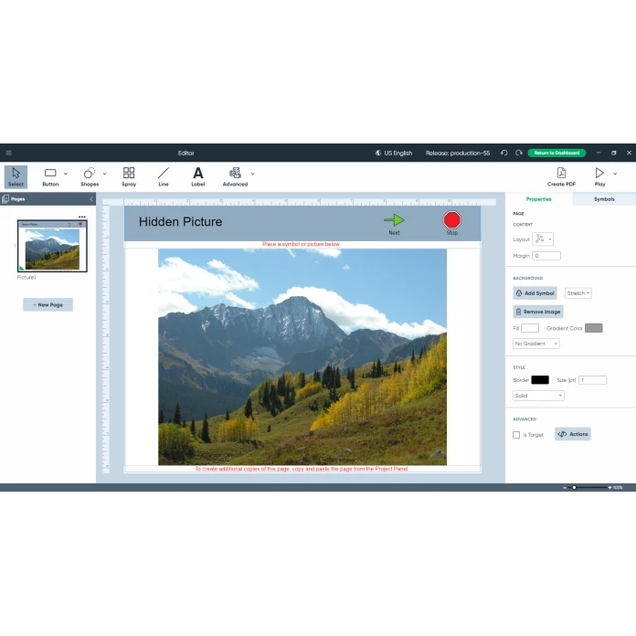Add a New Page
636x636 pixels.
[x=48, y=304]
